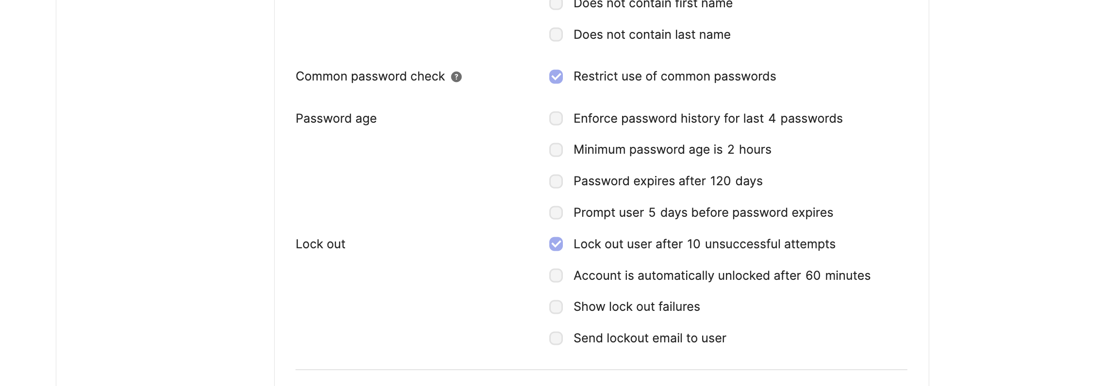The image size is (1117, 386).
Task: Enable Does not contain last name
Action: 556,35
